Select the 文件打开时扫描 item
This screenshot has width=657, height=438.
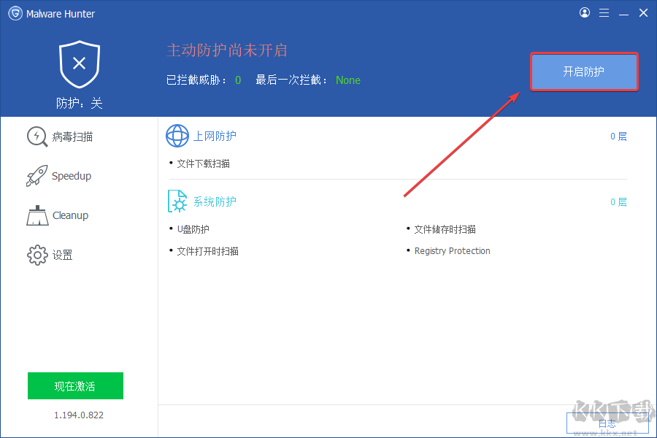[208, 251]
